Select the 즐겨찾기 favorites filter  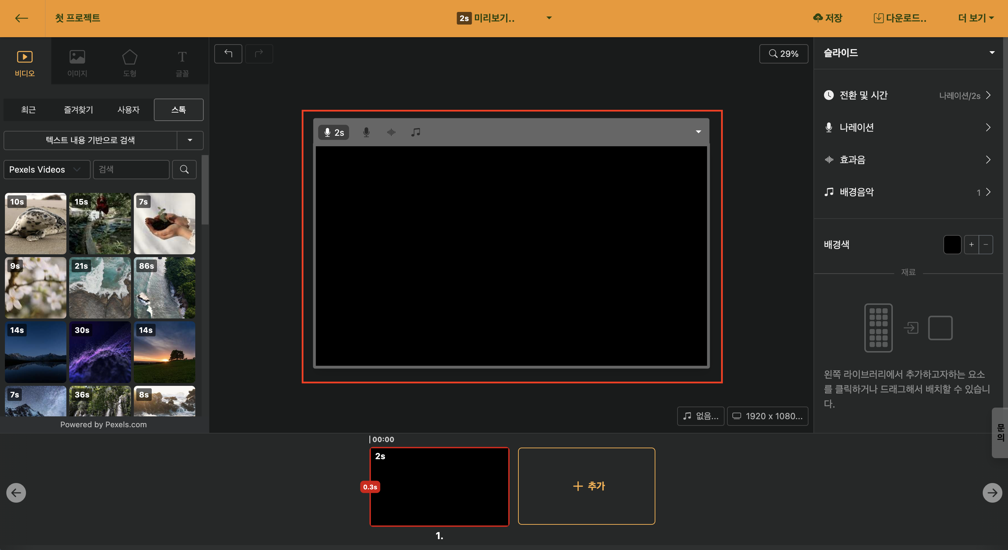(x=78, y=110)
